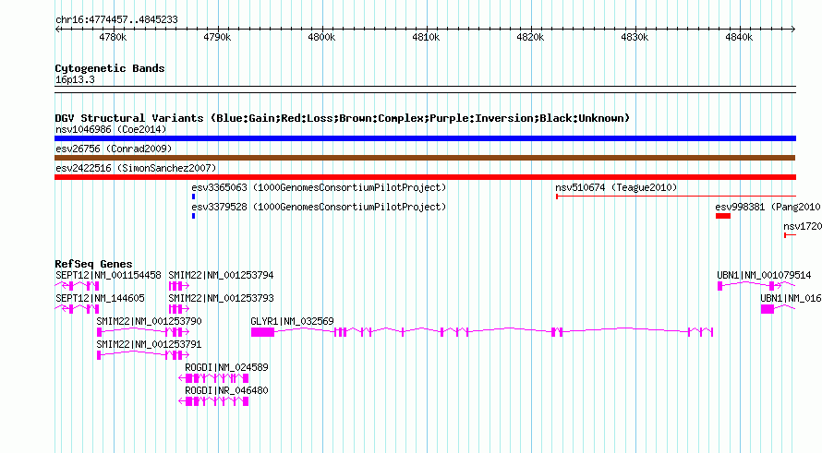822x453 pixels.
Task: Select the SMIM22 NM_001253794 transcript glyph
Action: tap(179, 286)
